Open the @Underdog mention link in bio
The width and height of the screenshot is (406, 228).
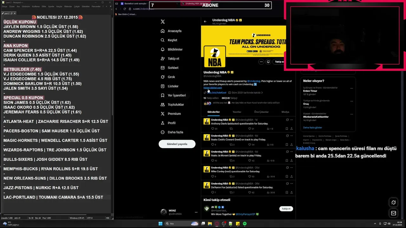click(x=254, y=81)
